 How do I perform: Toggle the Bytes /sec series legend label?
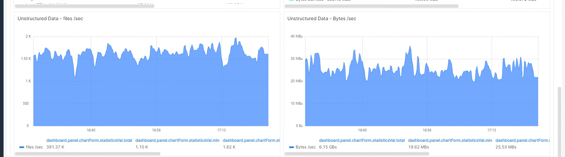[x=306, y=147]
